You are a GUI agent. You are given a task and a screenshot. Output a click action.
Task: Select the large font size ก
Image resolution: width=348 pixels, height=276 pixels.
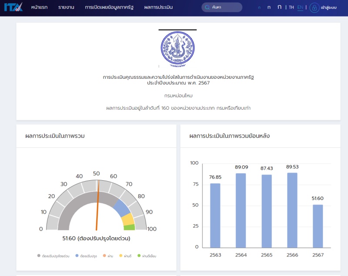click(x=279, y=7)
